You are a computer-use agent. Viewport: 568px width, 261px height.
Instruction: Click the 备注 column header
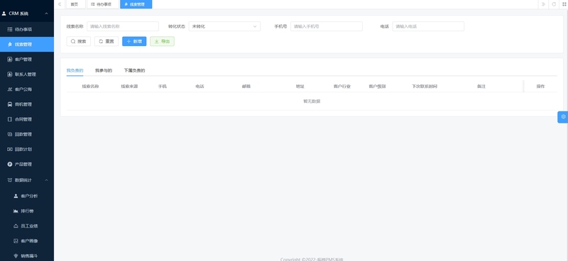pyautogui.click(x=481, y=87)
